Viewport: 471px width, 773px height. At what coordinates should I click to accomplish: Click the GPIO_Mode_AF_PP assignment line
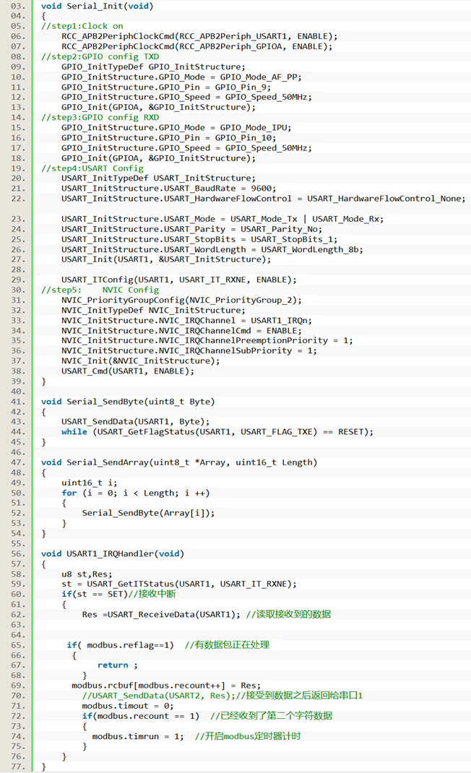(x=181, y=77)
